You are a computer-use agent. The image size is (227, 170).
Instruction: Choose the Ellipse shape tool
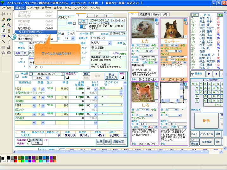3,53
